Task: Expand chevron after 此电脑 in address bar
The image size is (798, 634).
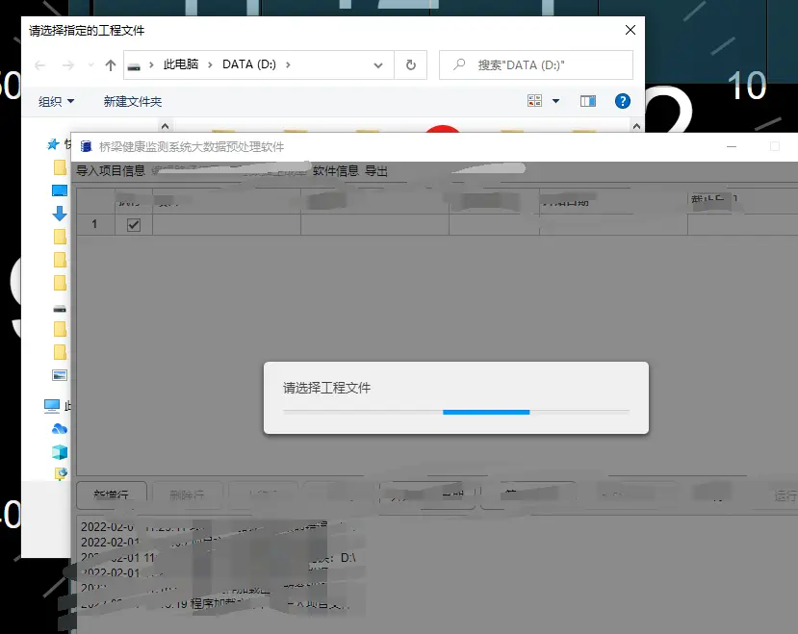Action: click(210, 65)
